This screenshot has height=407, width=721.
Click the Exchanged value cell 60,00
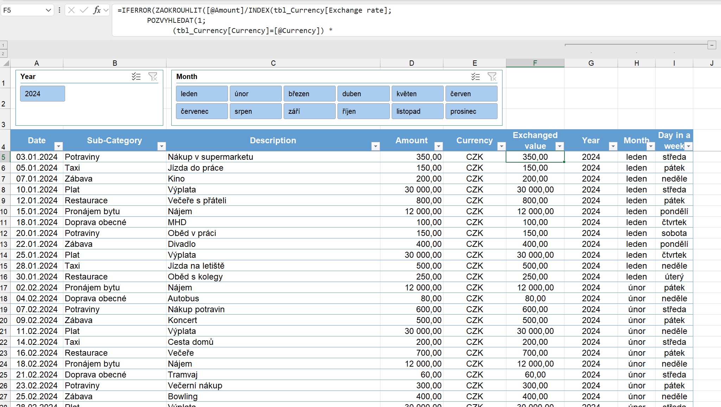tap(535, 375)
